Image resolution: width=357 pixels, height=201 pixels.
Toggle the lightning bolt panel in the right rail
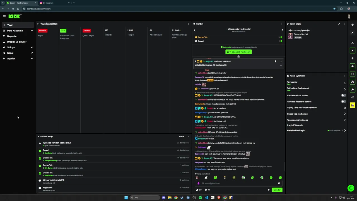[353, 51]
